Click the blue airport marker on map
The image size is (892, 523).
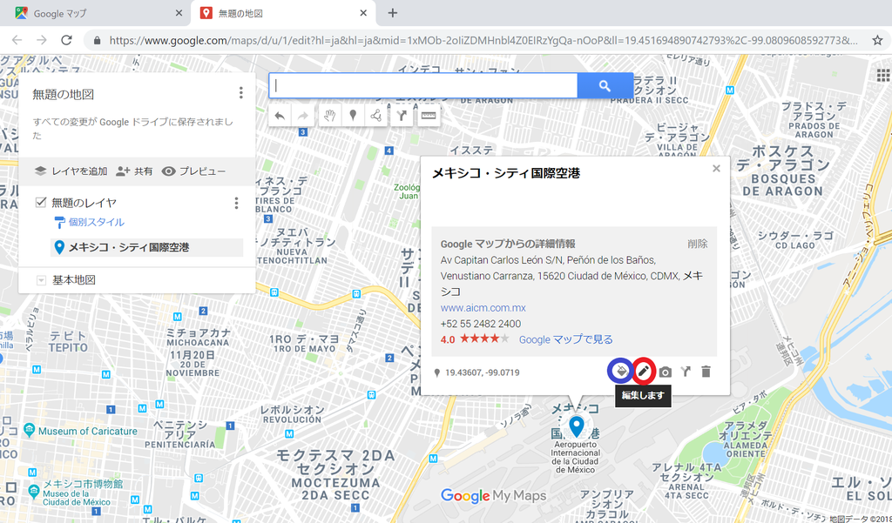tap(577, 426)
